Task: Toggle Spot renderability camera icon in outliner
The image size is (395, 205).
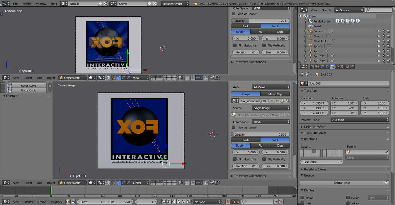Action: [389, 51]
